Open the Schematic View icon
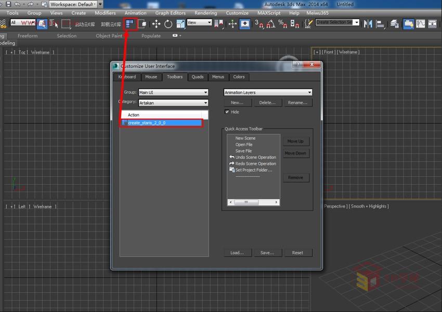The height and width of the screenshot is (312, 442). pos(432,24)
